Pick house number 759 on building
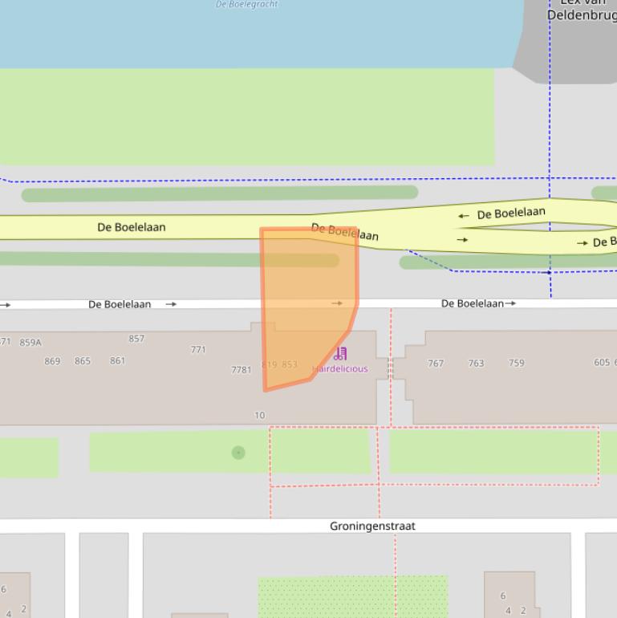 (516, 364)
